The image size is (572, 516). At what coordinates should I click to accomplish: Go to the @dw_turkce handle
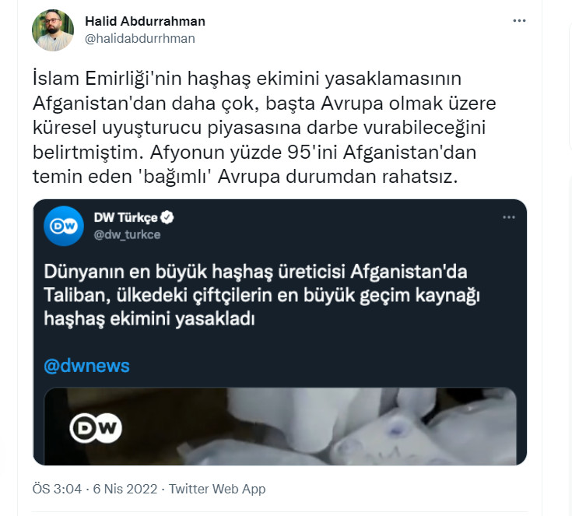tap(127, 234)
